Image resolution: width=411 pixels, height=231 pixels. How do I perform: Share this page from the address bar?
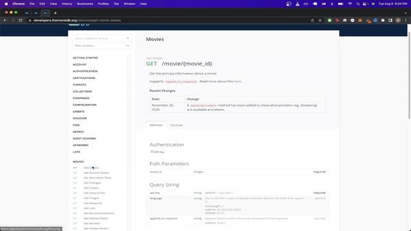click(x=313, y=20)
